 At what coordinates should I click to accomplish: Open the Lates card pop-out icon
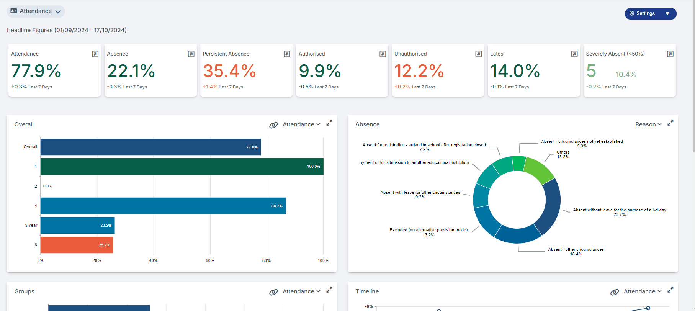point(574,54)
